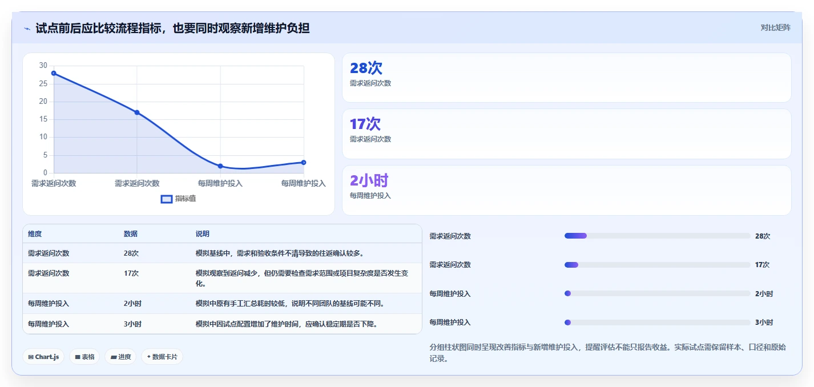
Task: Click the pulse icon beside the page title
Action: [27, 29]
